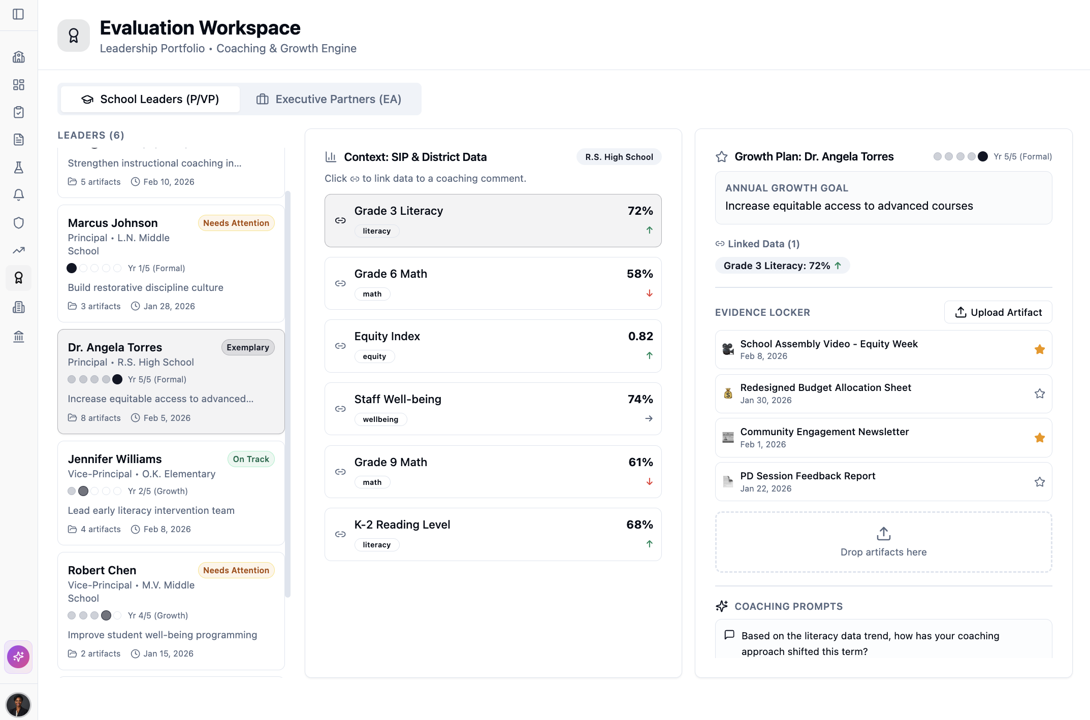Viewport: 1090px width, 720px height.
Task: Open the AI assistant sparkle button
Action: pyautogui.click(x=18, y=657)
